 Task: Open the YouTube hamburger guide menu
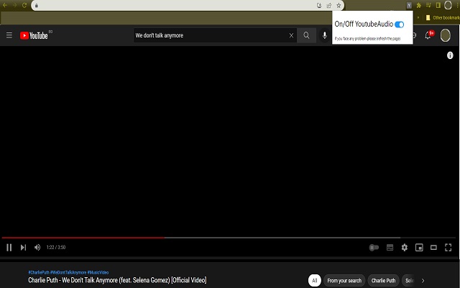[x=9, y=35]
